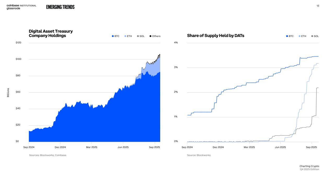The height and width of the screenshot is (175, 323).
Task: Click the Source: Blockworks footnote under right chart
Action: pyautogui.click(x=199, y=155)
